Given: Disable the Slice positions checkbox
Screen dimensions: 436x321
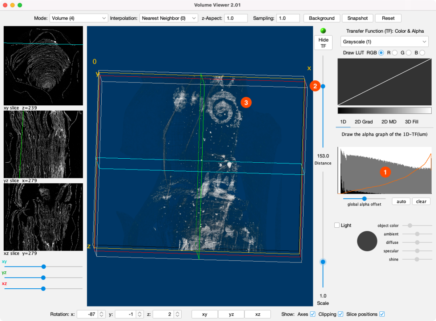Looking at the screenshot, I should tap(382, 314).
